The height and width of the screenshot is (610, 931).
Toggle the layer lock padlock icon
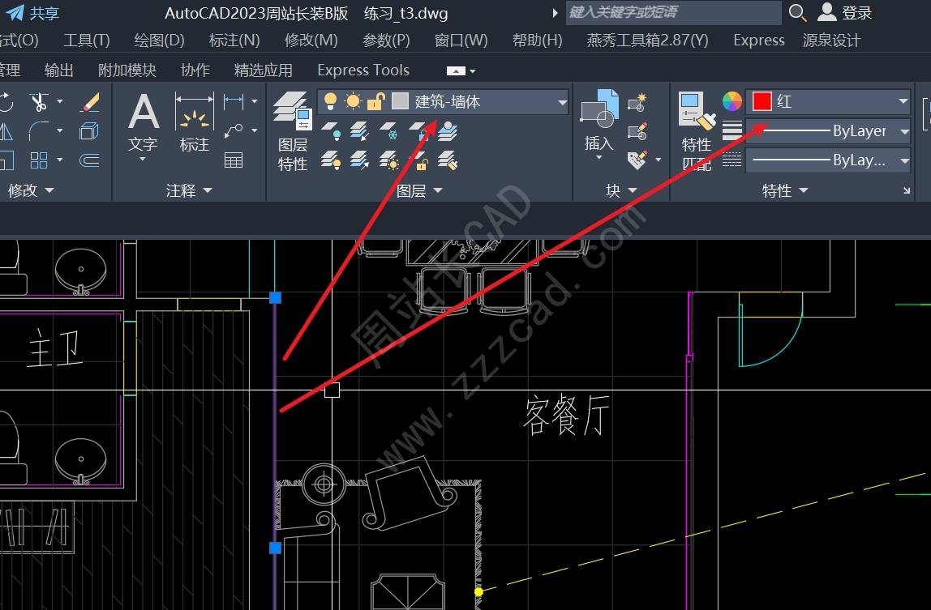pos(375,101)
